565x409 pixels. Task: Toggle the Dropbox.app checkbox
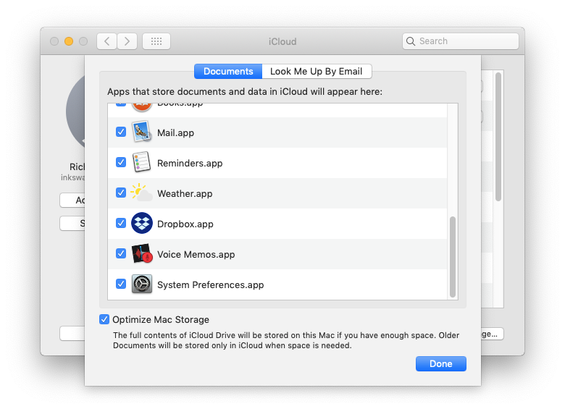121,223
